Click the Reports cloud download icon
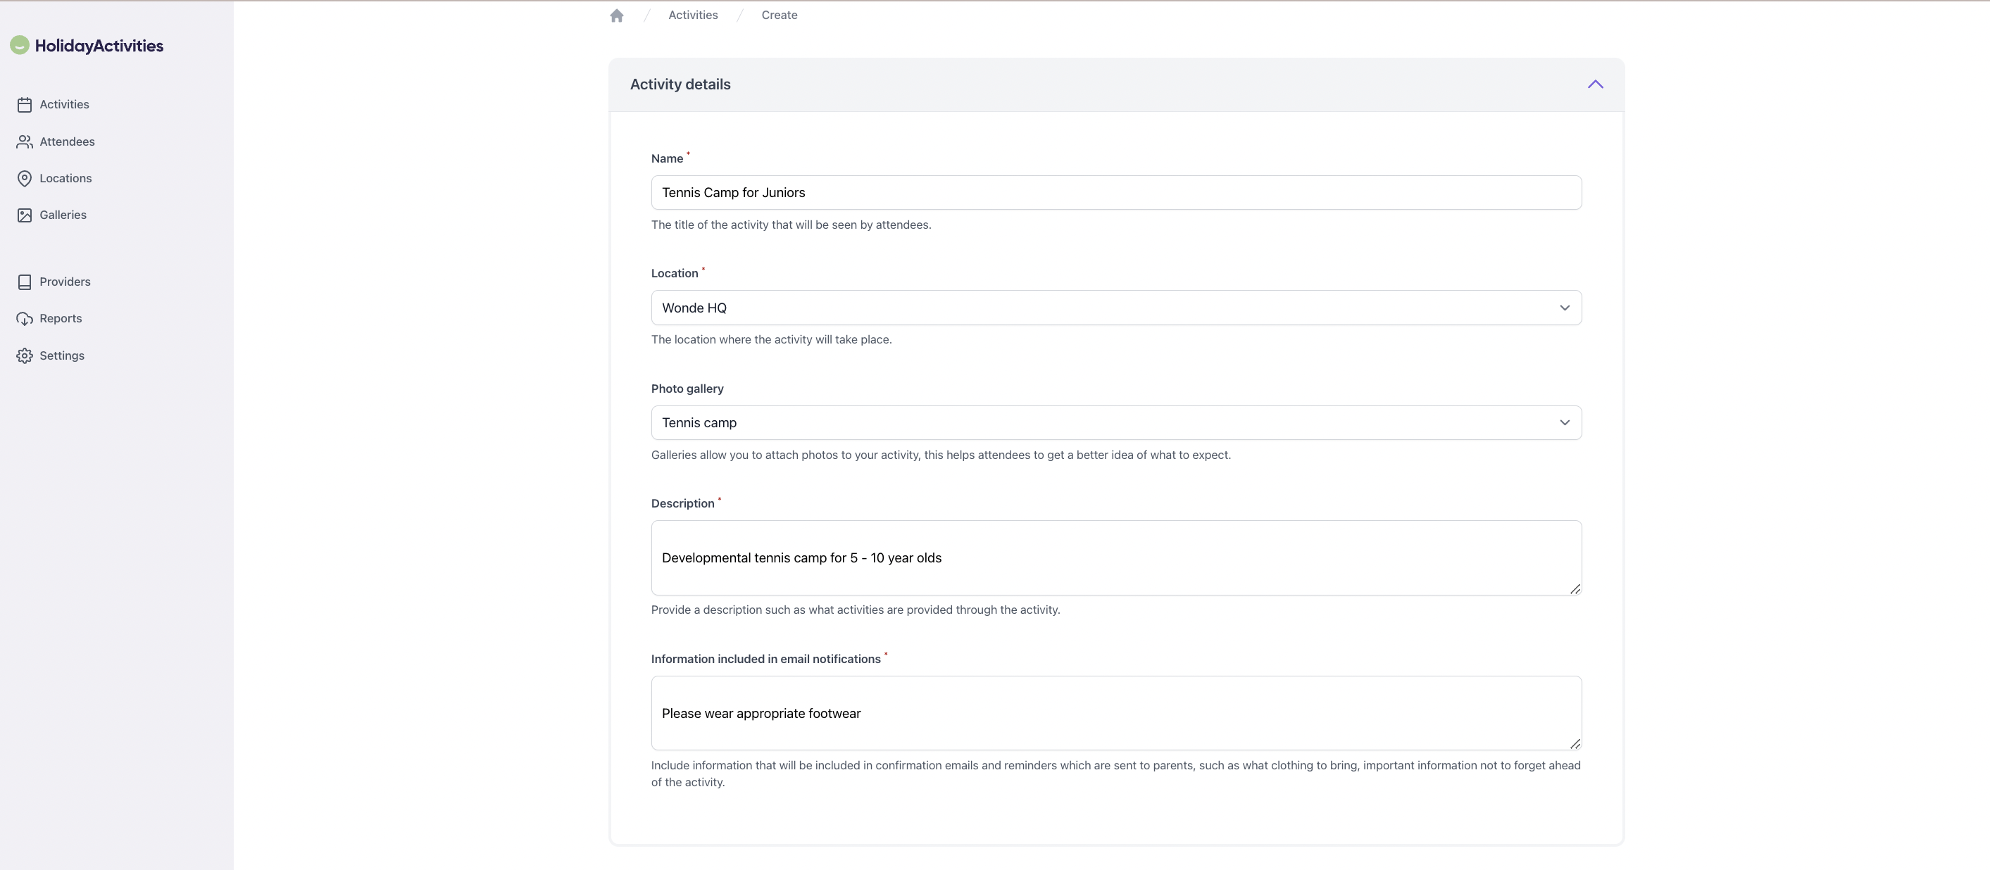 point(25,319)
